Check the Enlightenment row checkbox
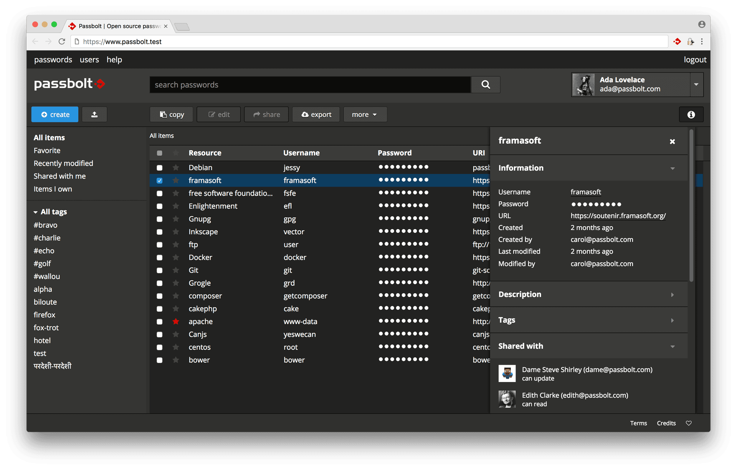The height and width of the screenshot is (470, 737). tap(160, 206)
